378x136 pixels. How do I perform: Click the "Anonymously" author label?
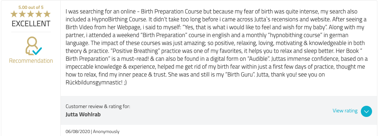click(106, 131)
